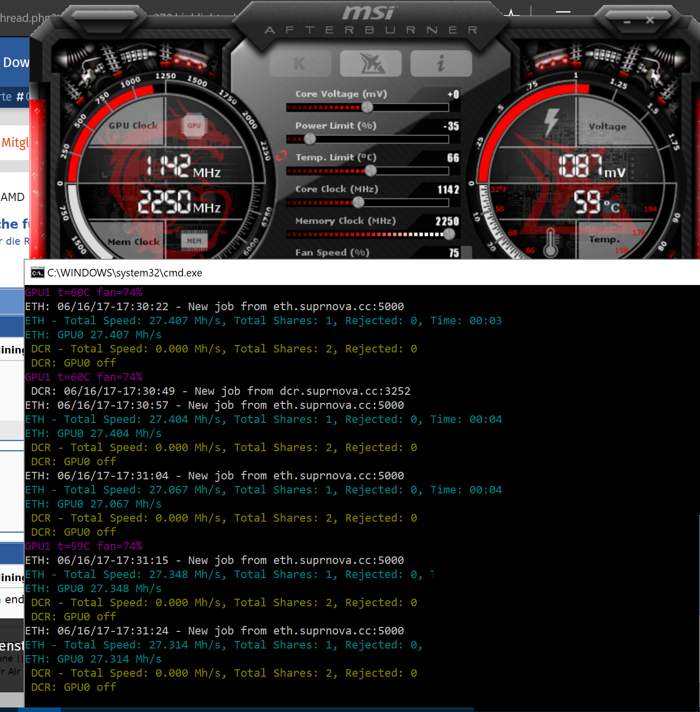Click the GPU chip icon on clock gauge
This screenshot has width=700, height=712.
[x=194, y=126]
